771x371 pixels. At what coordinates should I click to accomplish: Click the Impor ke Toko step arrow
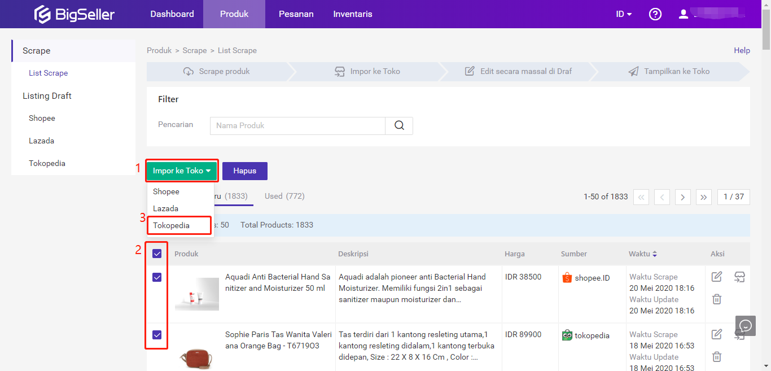coord(367,72)
